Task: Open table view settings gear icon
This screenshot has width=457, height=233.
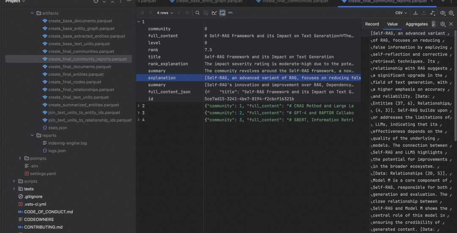Action: [x=451, y=13]
